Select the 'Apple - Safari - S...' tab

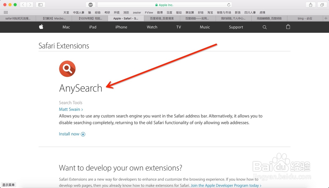126,18
